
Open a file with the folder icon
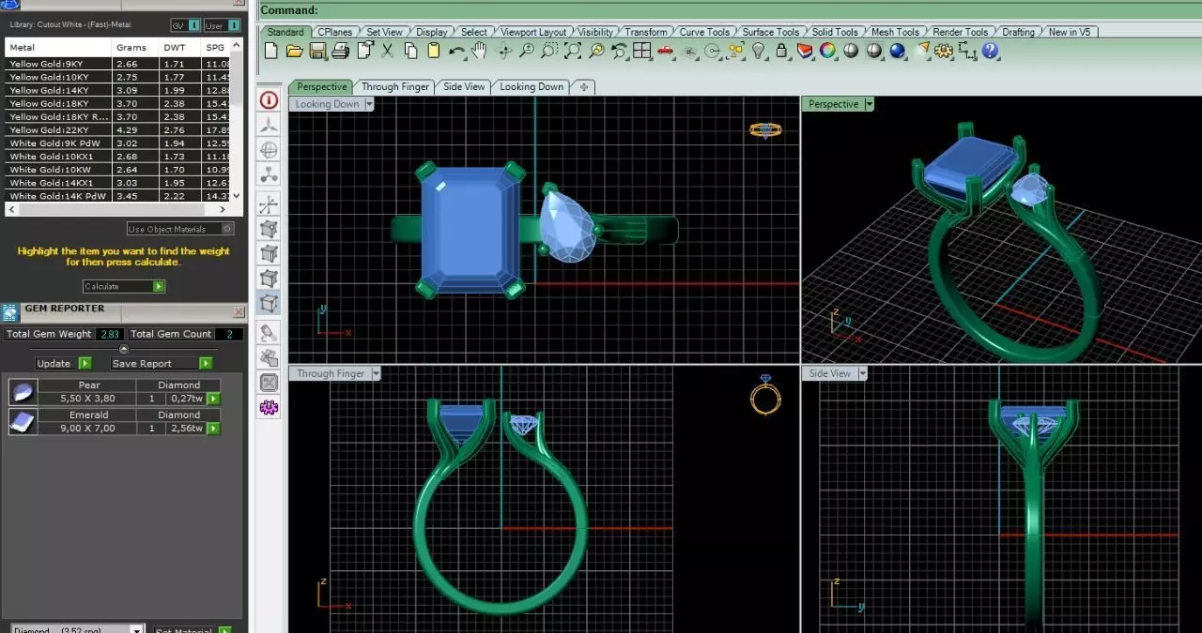click(x=294, y=51)
